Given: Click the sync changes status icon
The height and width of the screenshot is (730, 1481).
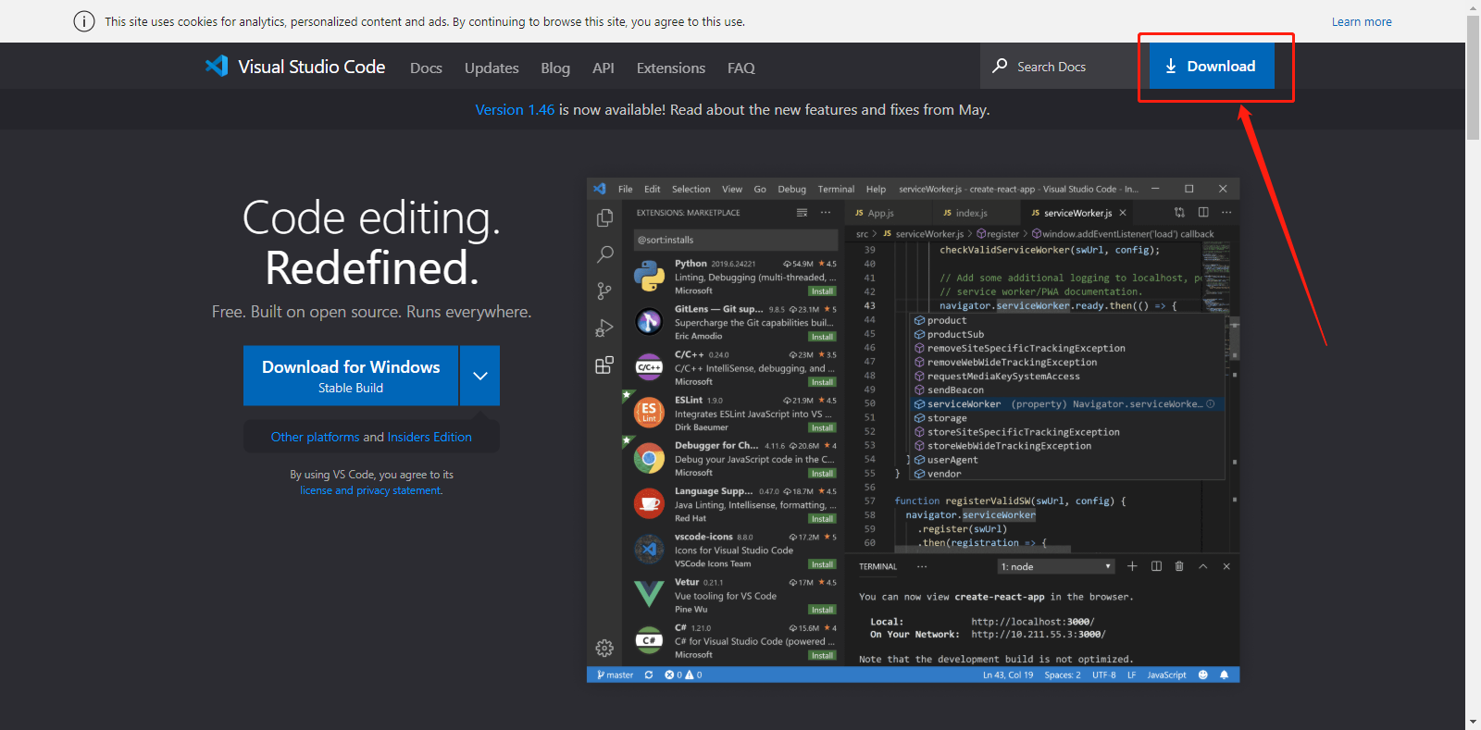Looking at the screenshot, I should pyautogui.click(x=649, y=674).
